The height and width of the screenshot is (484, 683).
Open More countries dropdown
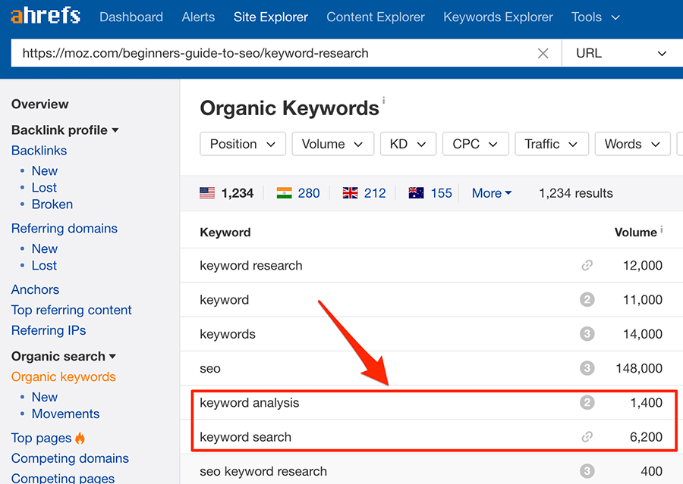tap(492, 193)
